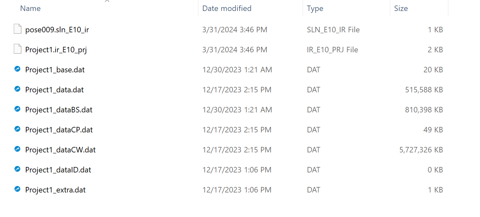
Task: Click the blue DAT icon for Project1_dataID.dat
Action: [17, 169]
